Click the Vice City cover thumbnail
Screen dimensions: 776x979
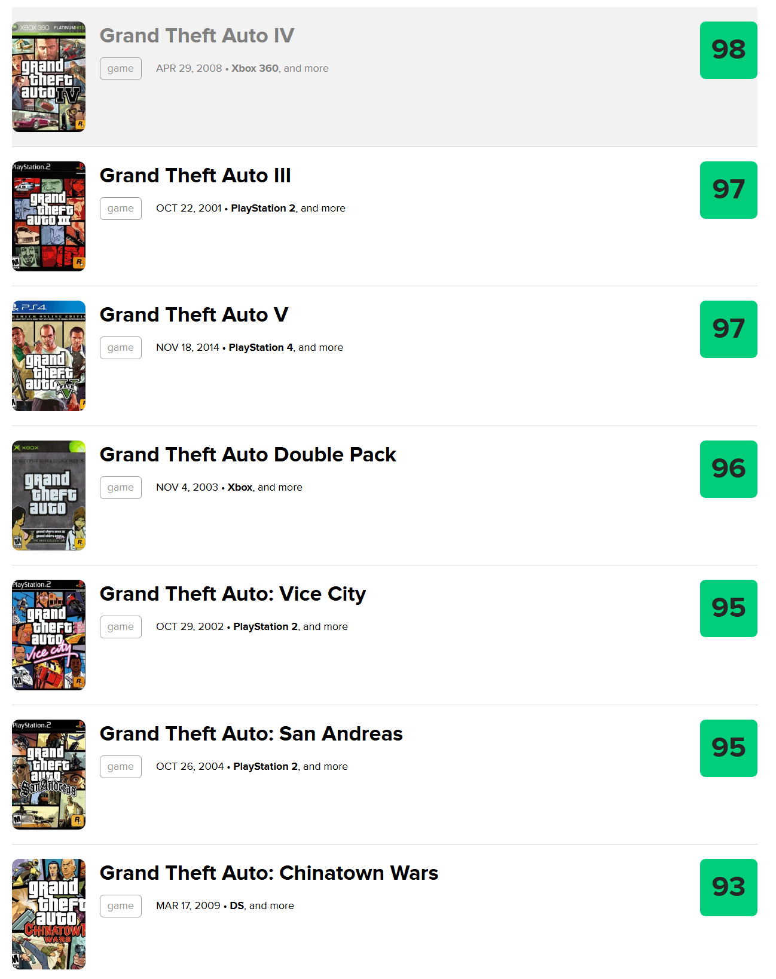coord(48,635)
